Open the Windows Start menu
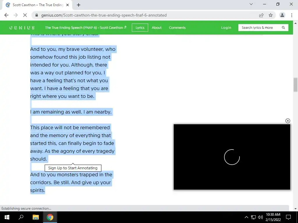The width and height of the screenshot is (298, 223). pyautogui.click(x=7, y=217)
